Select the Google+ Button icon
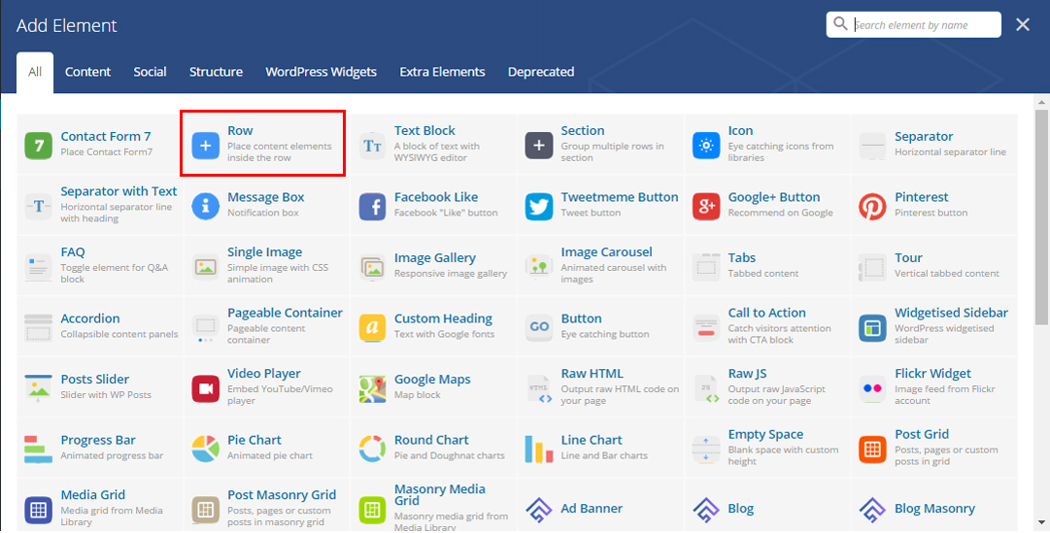 pos(706,206)
